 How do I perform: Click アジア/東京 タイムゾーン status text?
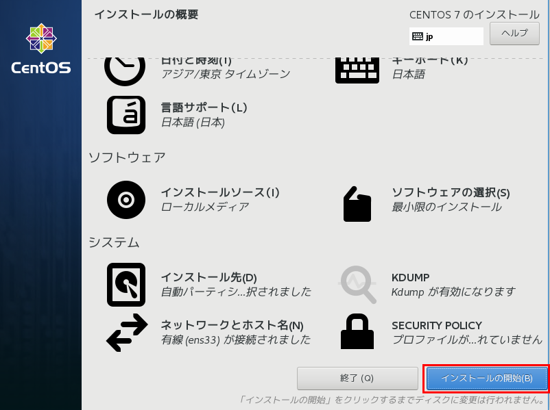pos(226,74)
